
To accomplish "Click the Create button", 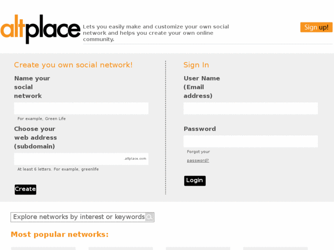I will click(25, 189).
